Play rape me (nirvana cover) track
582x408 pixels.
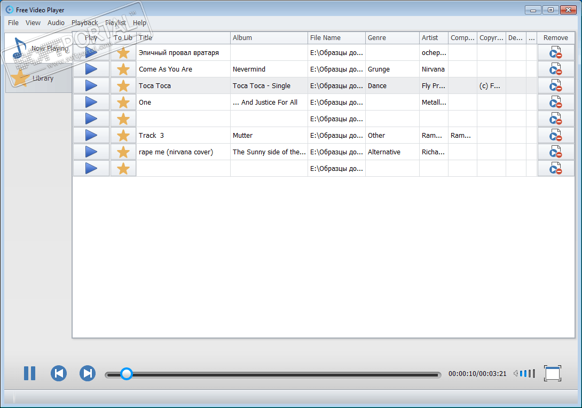pyautogui.click(x=91, y=152)
